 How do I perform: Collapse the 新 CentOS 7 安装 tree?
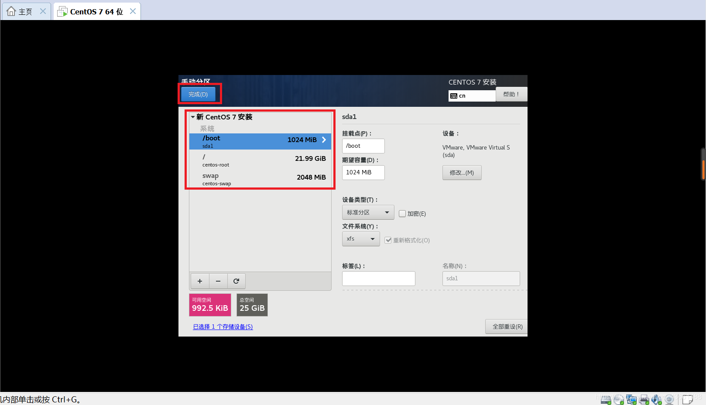(x=193, y=117)
